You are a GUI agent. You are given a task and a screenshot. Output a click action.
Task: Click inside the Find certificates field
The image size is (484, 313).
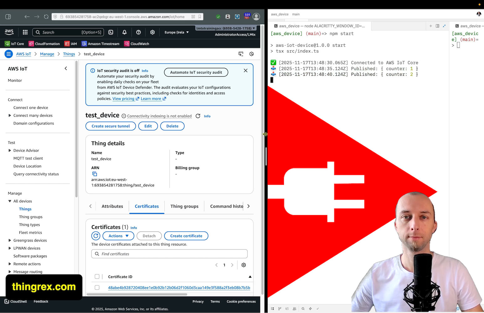pos(169,254)
